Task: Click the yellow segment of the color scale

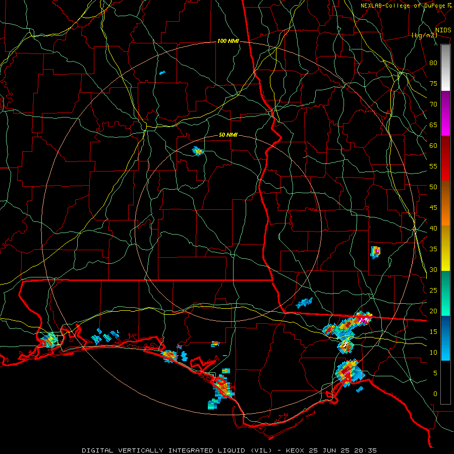Action: point(445,248)
